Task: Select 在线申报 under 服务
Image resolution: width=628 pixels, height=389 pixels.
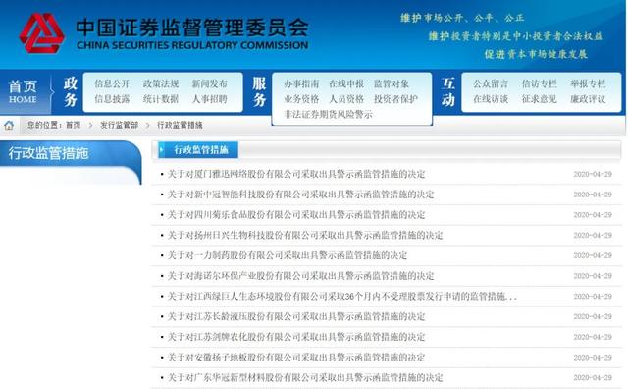Action: (346, 83)
